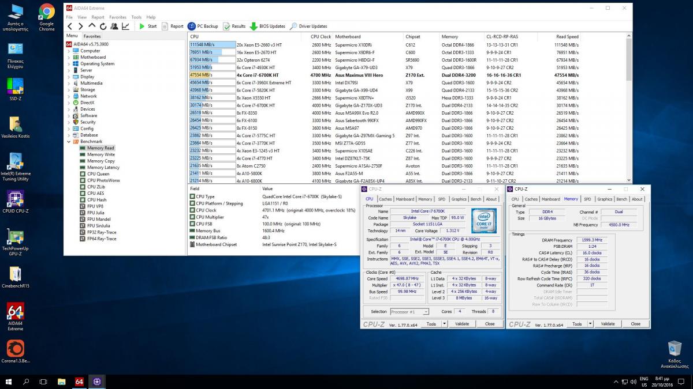
Task: Click the AIDA64 results list vertical scrollbar
Action: point(629,109)
